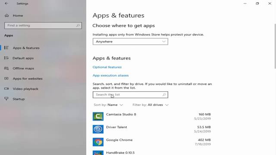Screen dimensions: 276x155
Task: Select the Apps for websites sidebar icon
Action: [x=6, y=78]
